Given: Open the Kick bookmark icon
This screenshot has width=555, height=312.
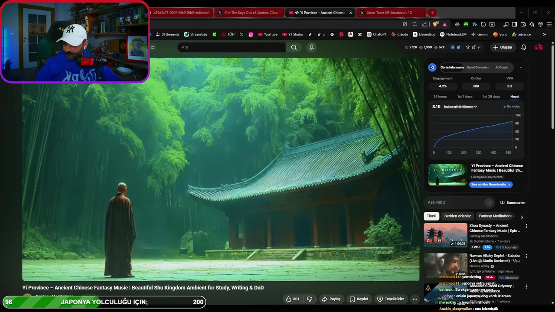Looking at the screenshot, I should (214, 34).
